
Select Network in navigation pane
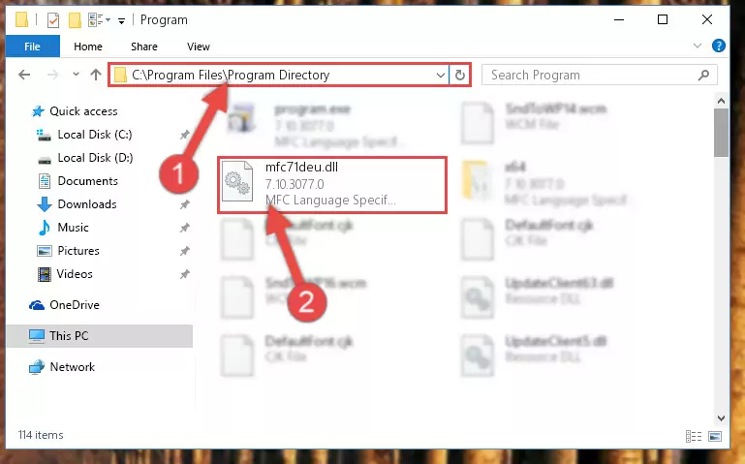[x=73, y=366]
